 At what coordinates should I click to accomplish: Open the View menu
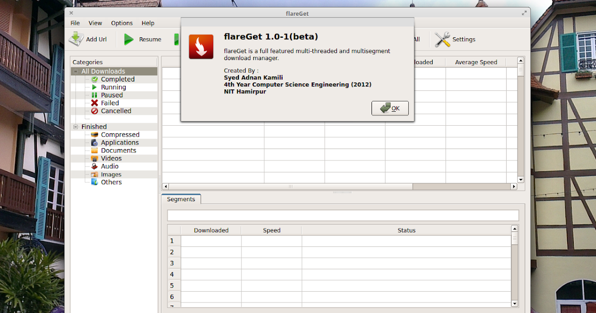[x=95, y=23]
